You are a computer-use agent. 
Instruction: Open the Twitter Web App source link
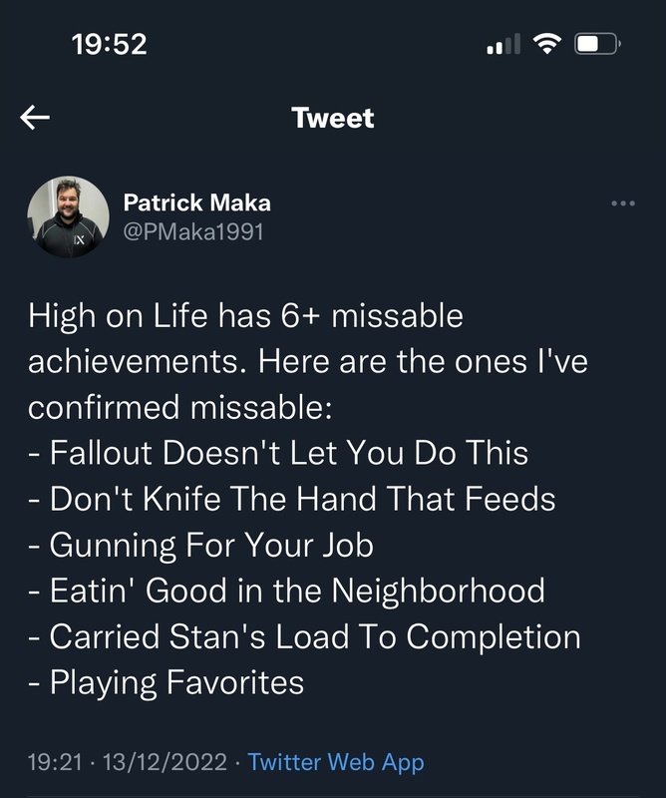click(336, 763)
